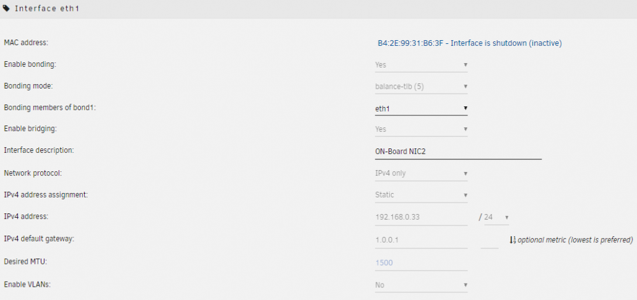Click the 'Interface description:' label
Viewport: 637px width, 300px height.
click(x=39, y=150)
